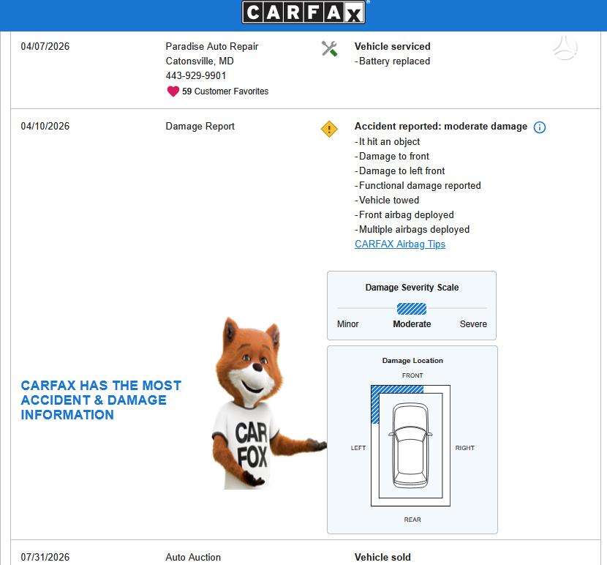Click the LEFT label on diagram
607x565 pixels.
pos(358,448)
